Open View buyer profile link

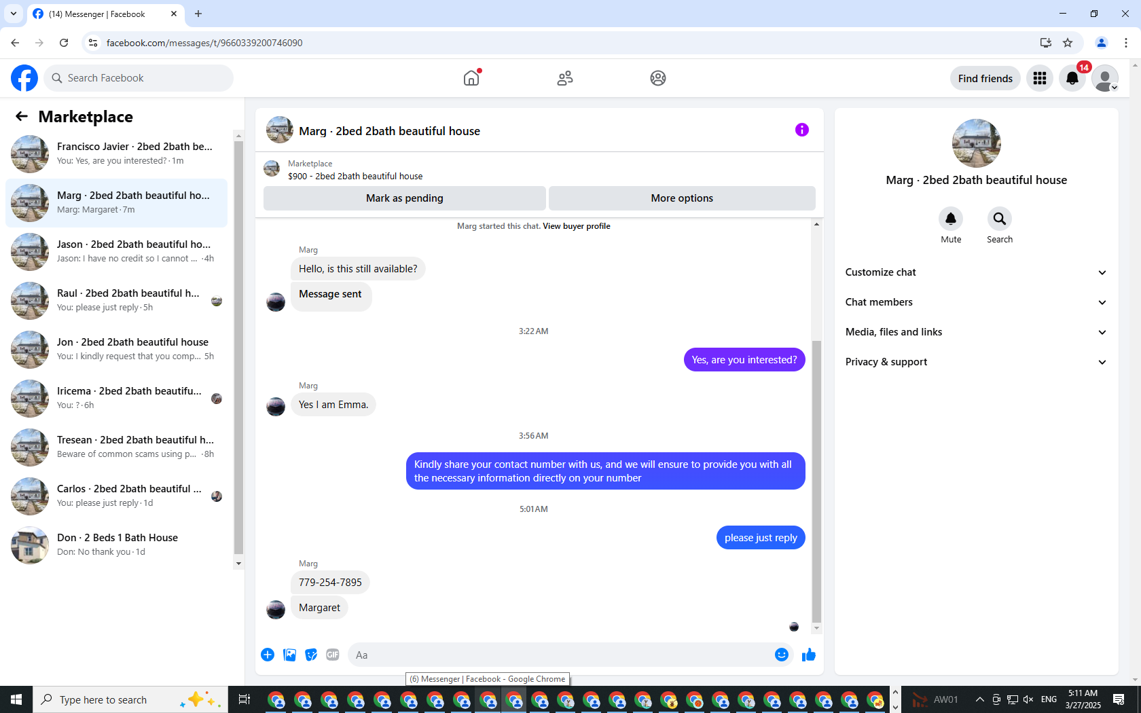[x=576, y=226]
